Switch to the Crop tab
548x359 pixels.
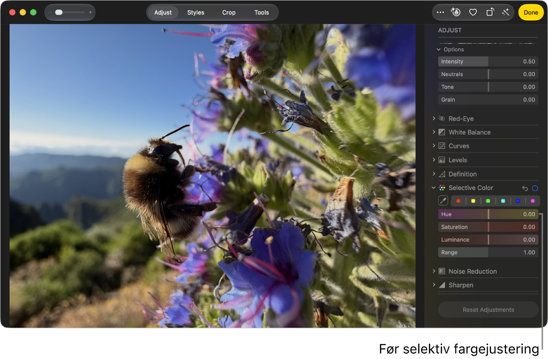[x=229, y=12]
